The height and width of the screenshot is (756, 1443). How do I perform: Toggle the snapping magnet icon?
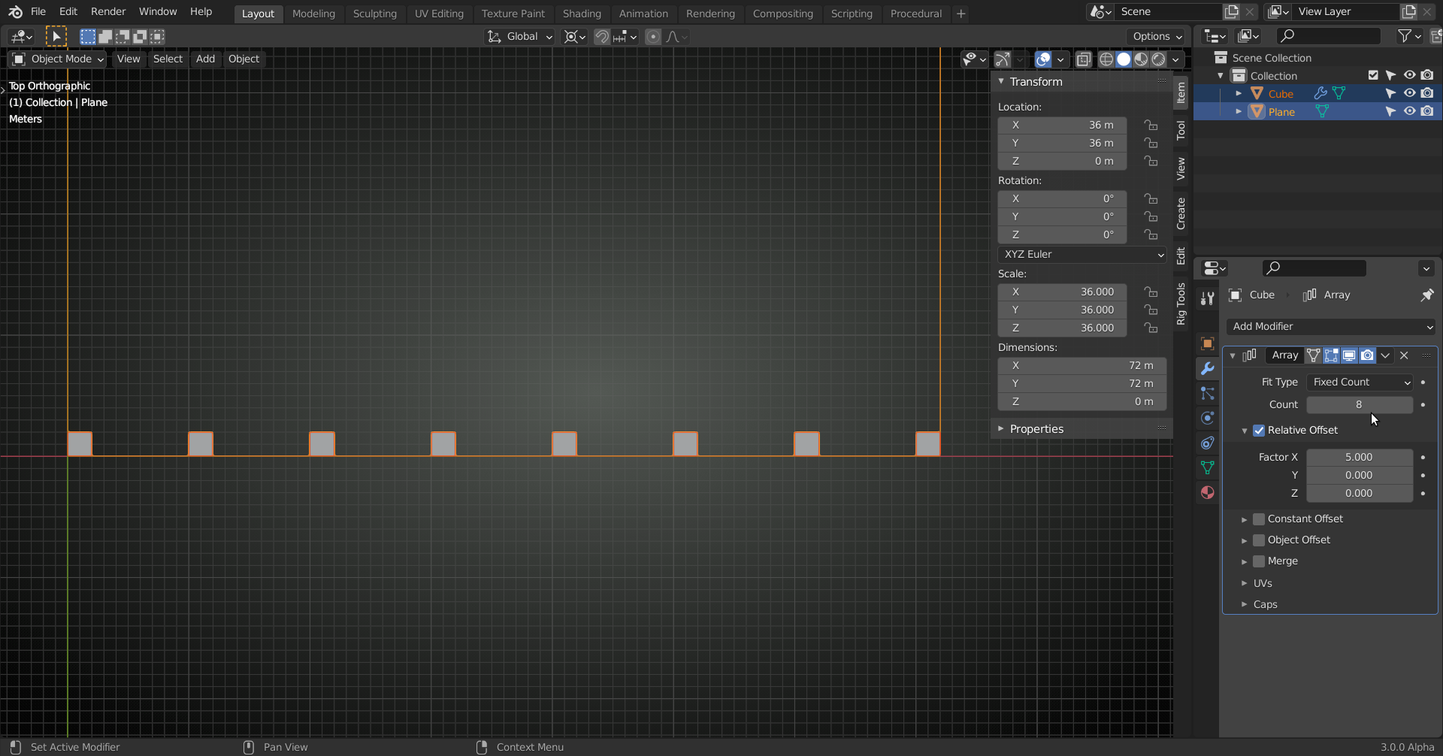tap(601, 36)
